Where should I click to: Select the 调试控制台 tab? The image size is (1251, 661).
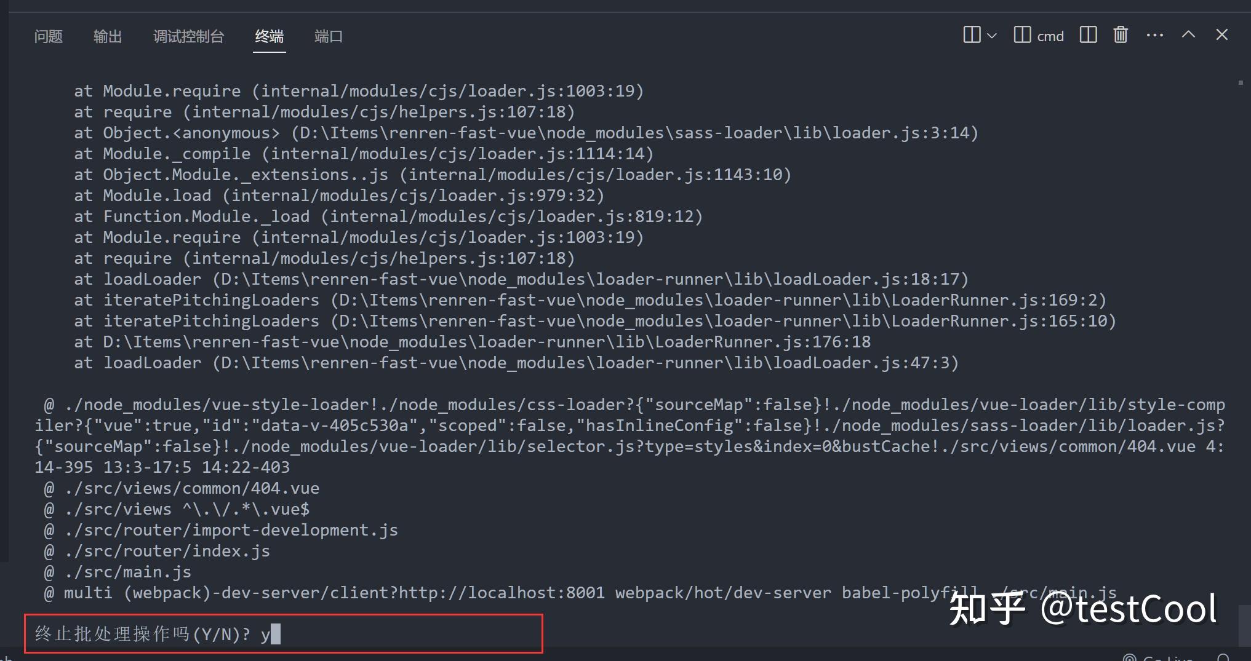pyautogui.click(x=188, y=36)
